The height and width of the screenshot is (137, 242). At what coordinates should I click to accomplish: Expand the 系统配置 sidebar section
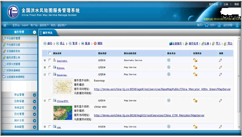(x=35, y=127)
